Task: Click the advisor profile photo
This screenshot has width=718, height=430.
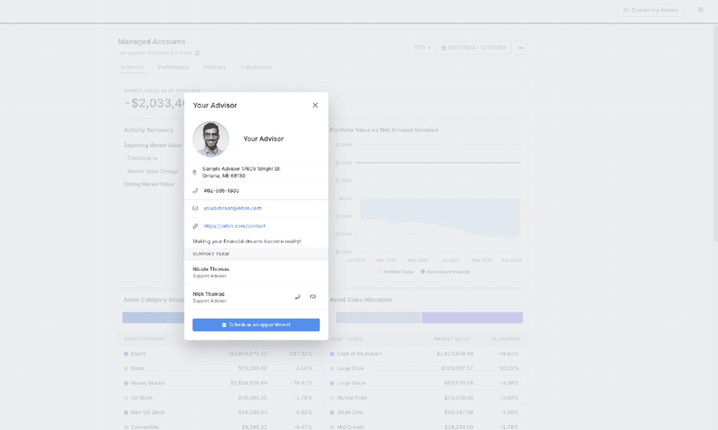Action: click(x=210, y=139)
